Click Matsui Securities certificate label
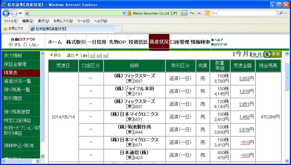Viewport: 291px width, 165px height. [155, 13]
